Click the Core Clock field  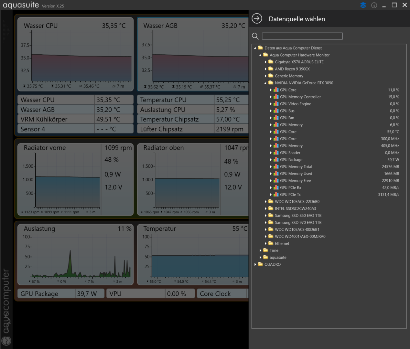(223, 293)
